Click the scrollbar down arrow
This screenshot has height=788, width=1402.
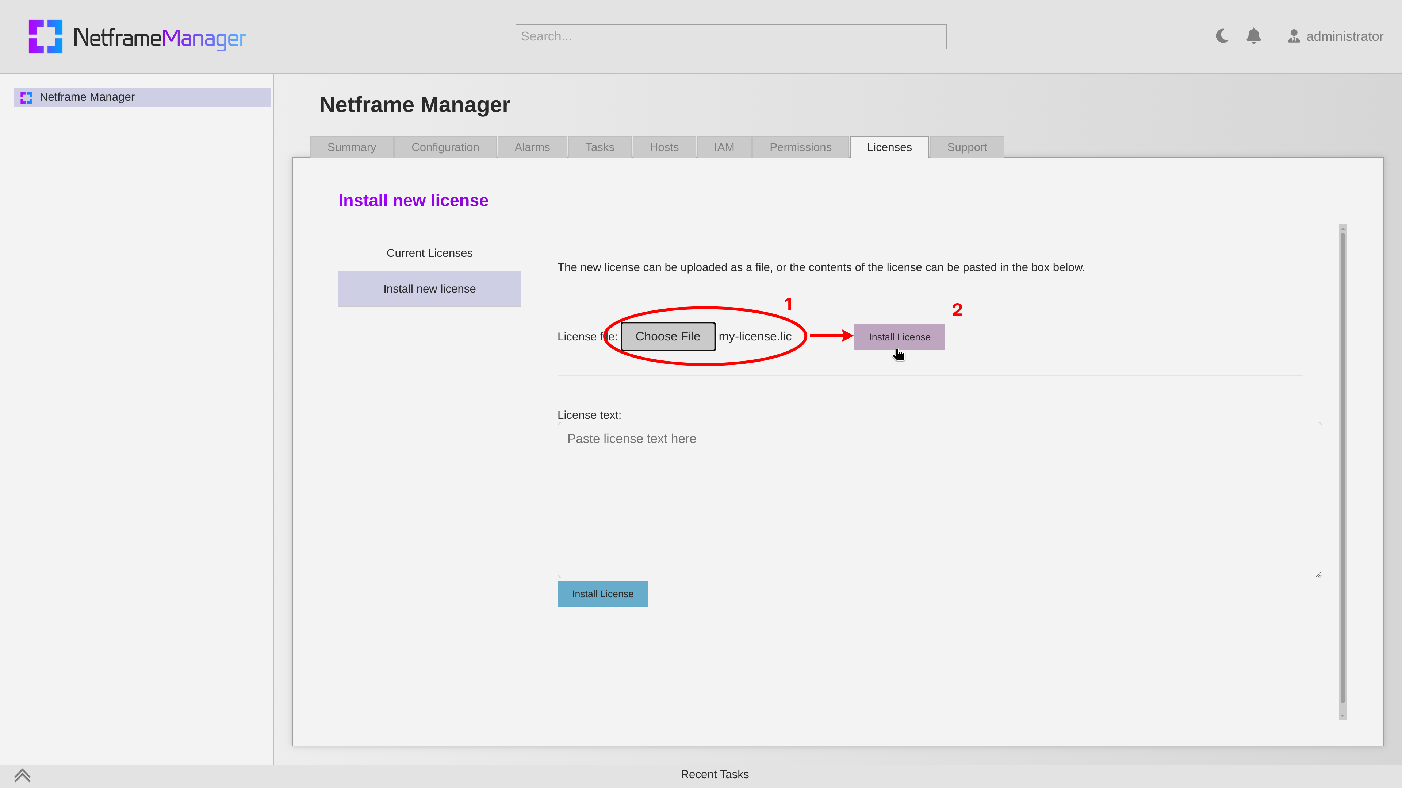1343,716
